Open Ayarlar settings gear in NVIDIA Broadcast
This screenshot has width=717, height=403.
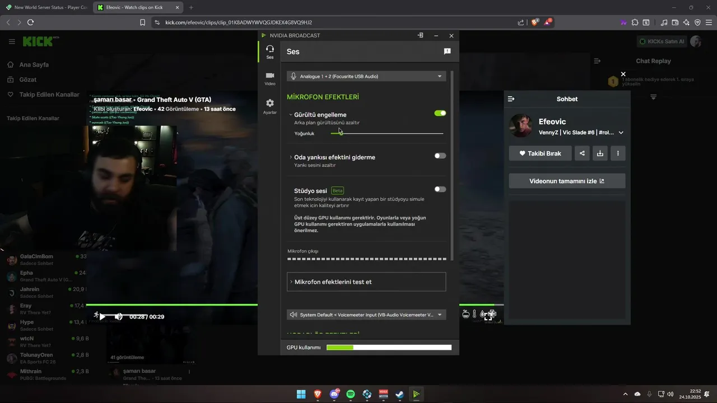click(269, 106)
